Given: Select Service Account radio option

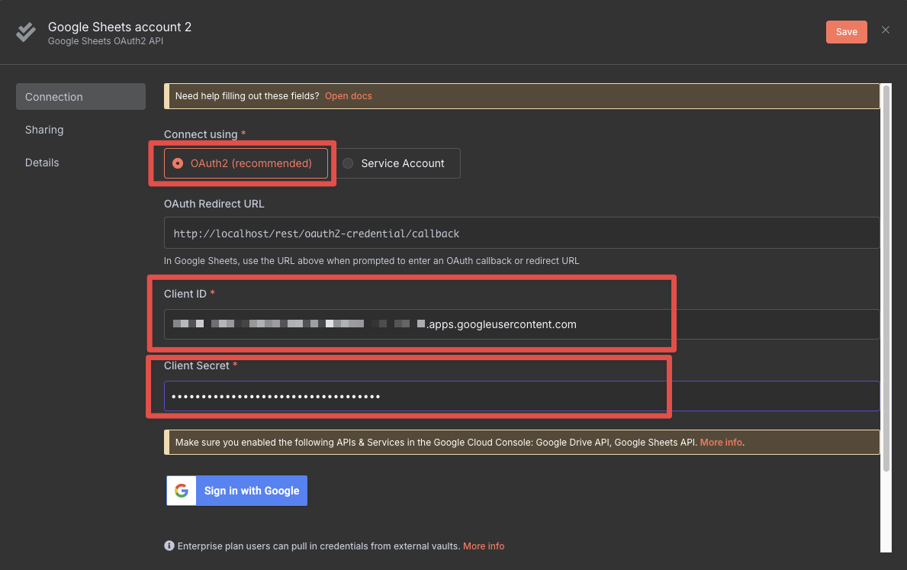Looking at the screenshot, I should pos(398,163).
